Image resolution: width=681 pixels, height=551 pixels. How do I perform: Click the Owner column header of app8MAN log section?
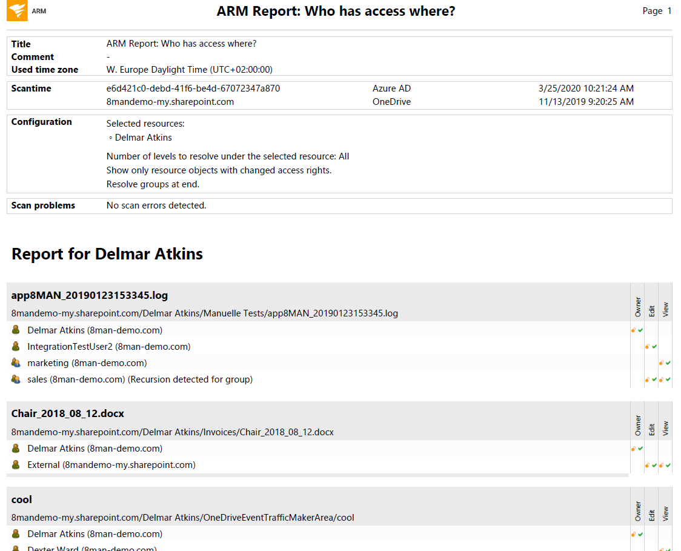[x=637, y=307]
